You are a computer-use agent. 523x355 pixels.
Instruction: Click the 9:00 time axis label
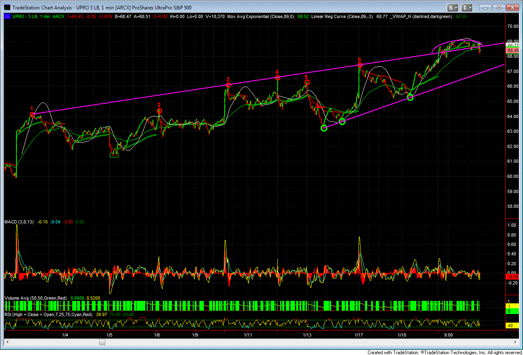pyautogui.click(x=448, y=335)
